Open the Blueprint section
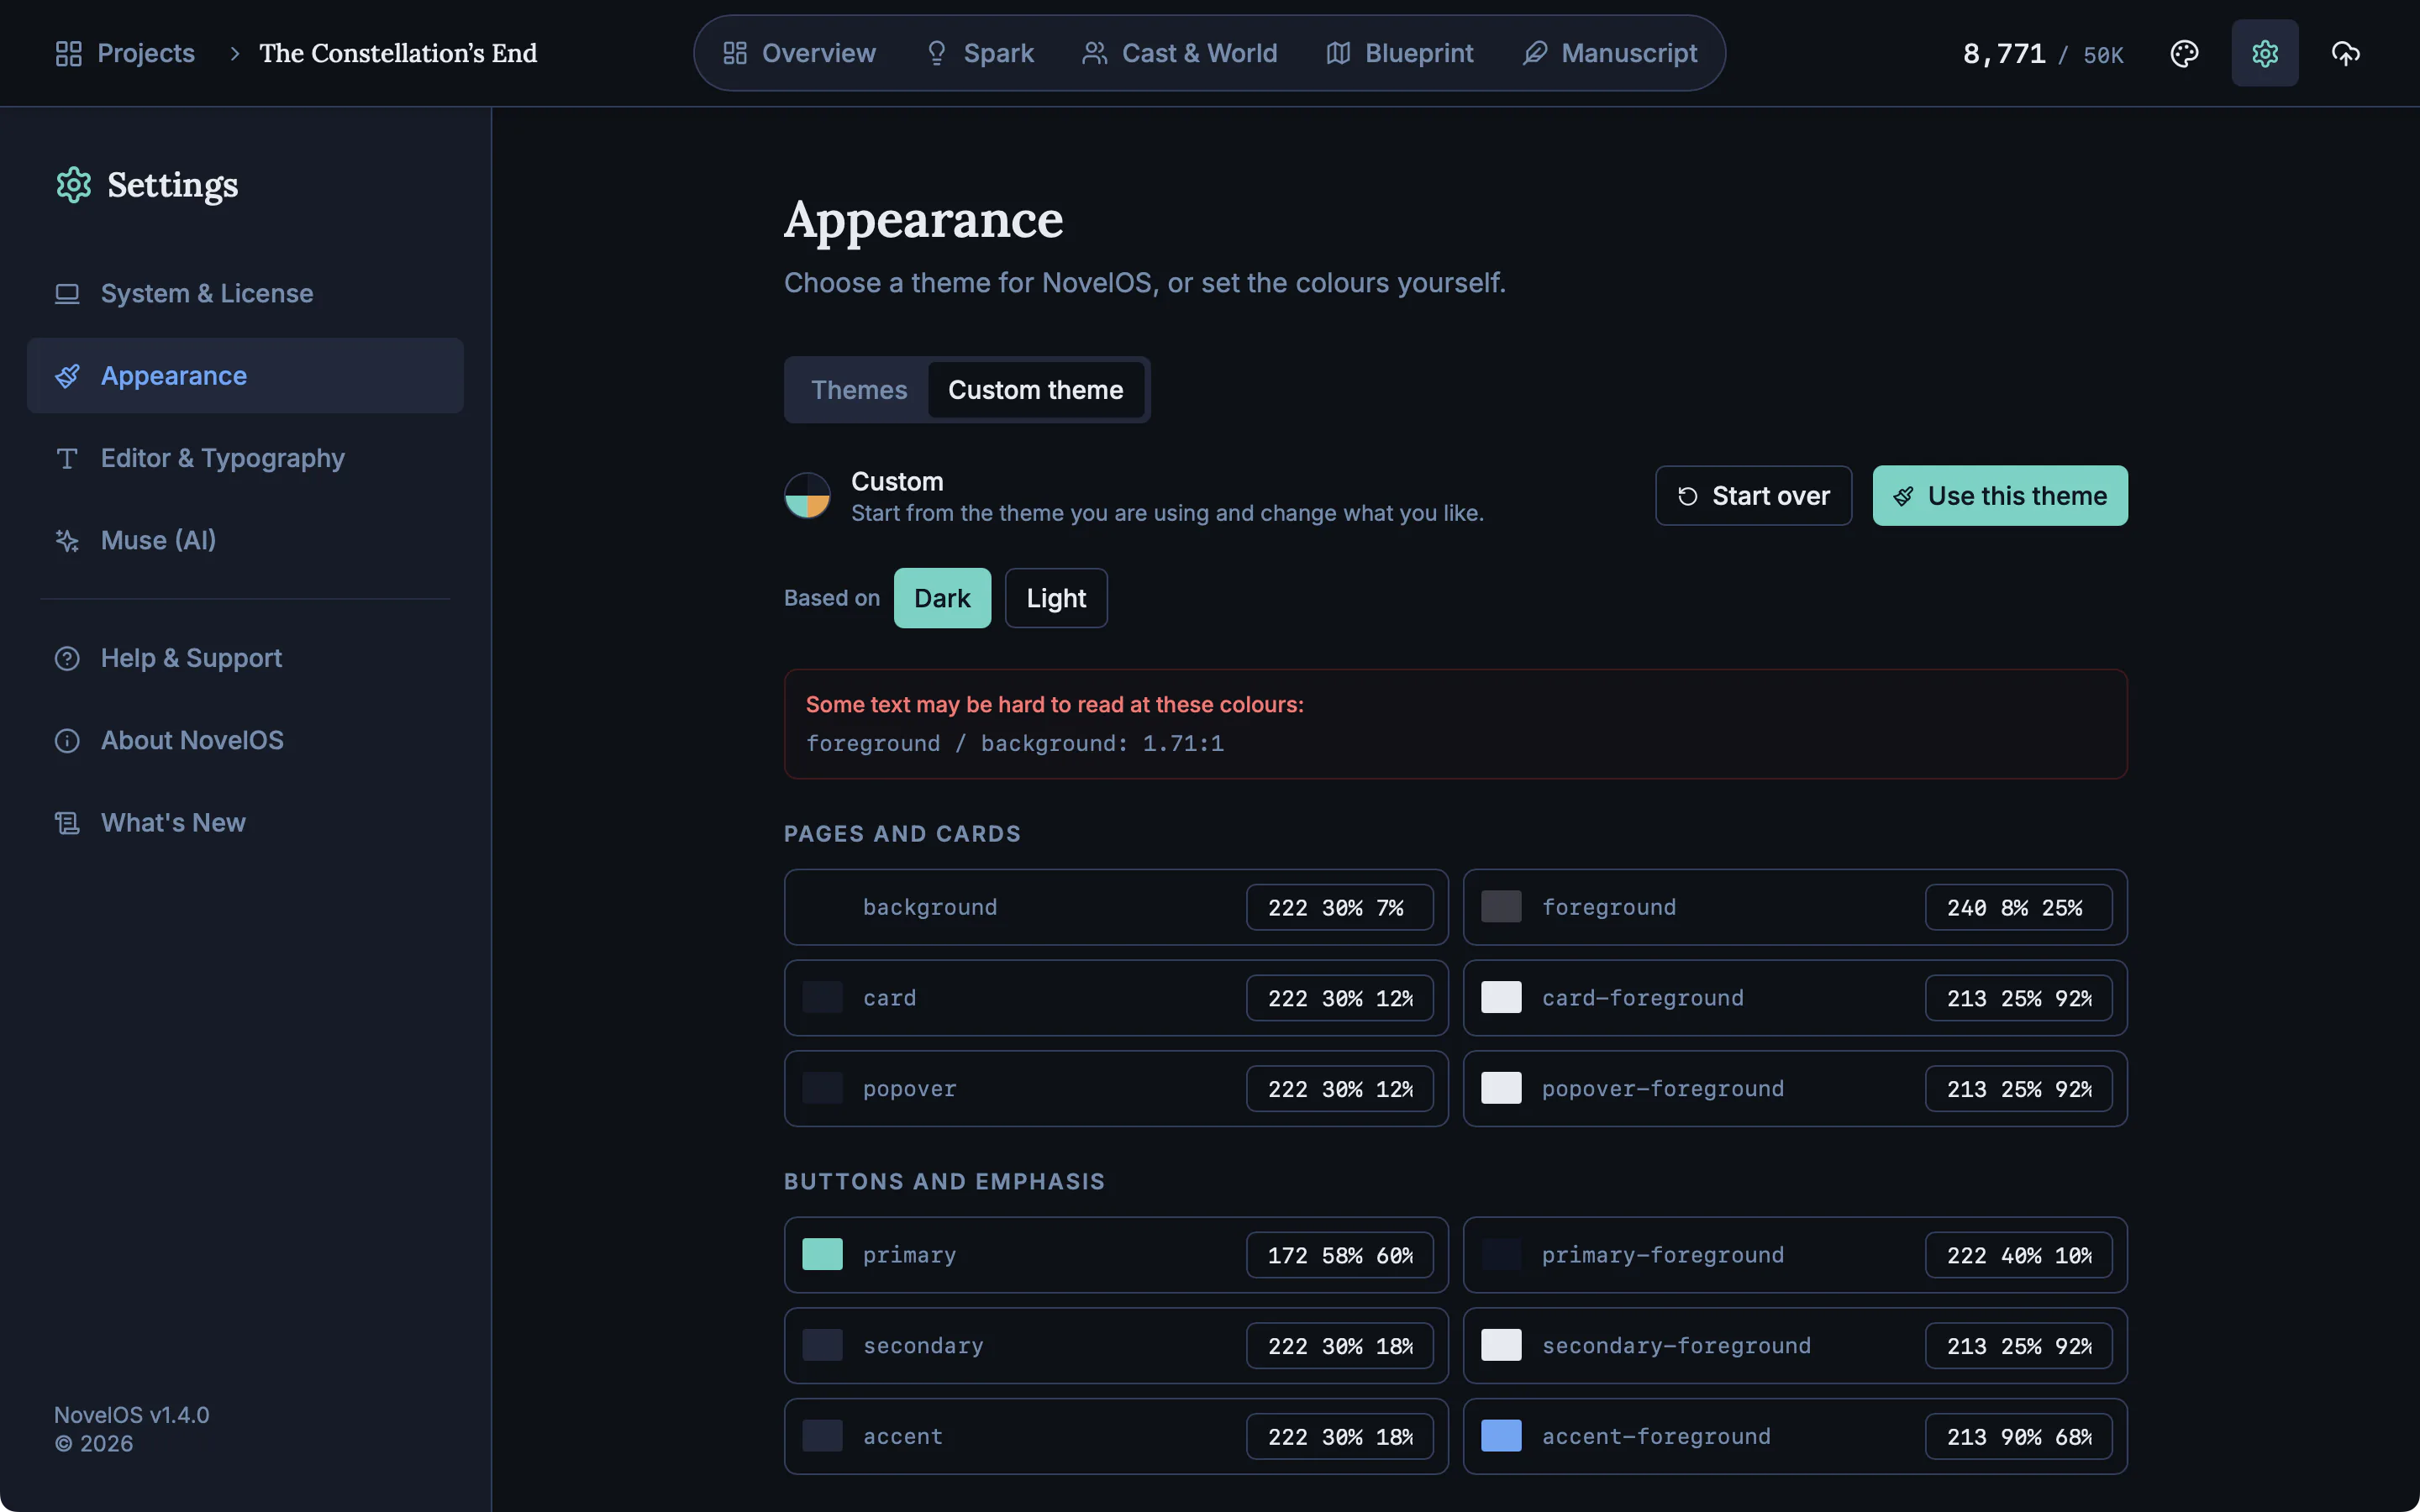Image resolution: width=2420 pixels, height=1512 pixels. click(x=1400, y=53)
